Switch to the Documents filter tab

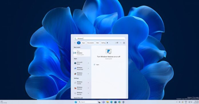click(90, 43)
